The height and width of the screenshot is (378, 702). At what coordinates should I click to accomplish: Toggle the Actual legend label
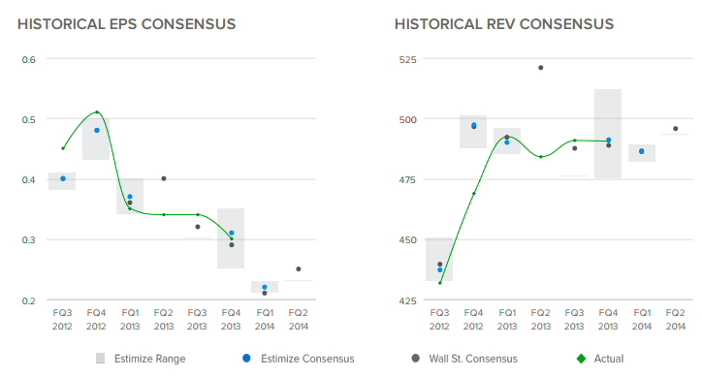[609, 359]
